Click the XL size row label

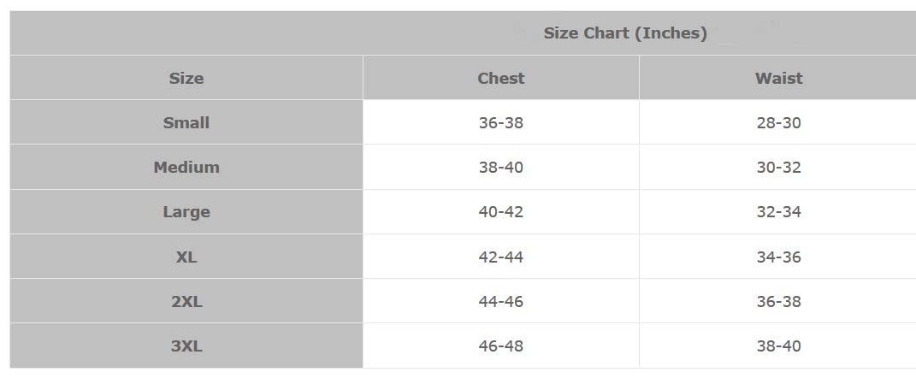tap(186, 257)
